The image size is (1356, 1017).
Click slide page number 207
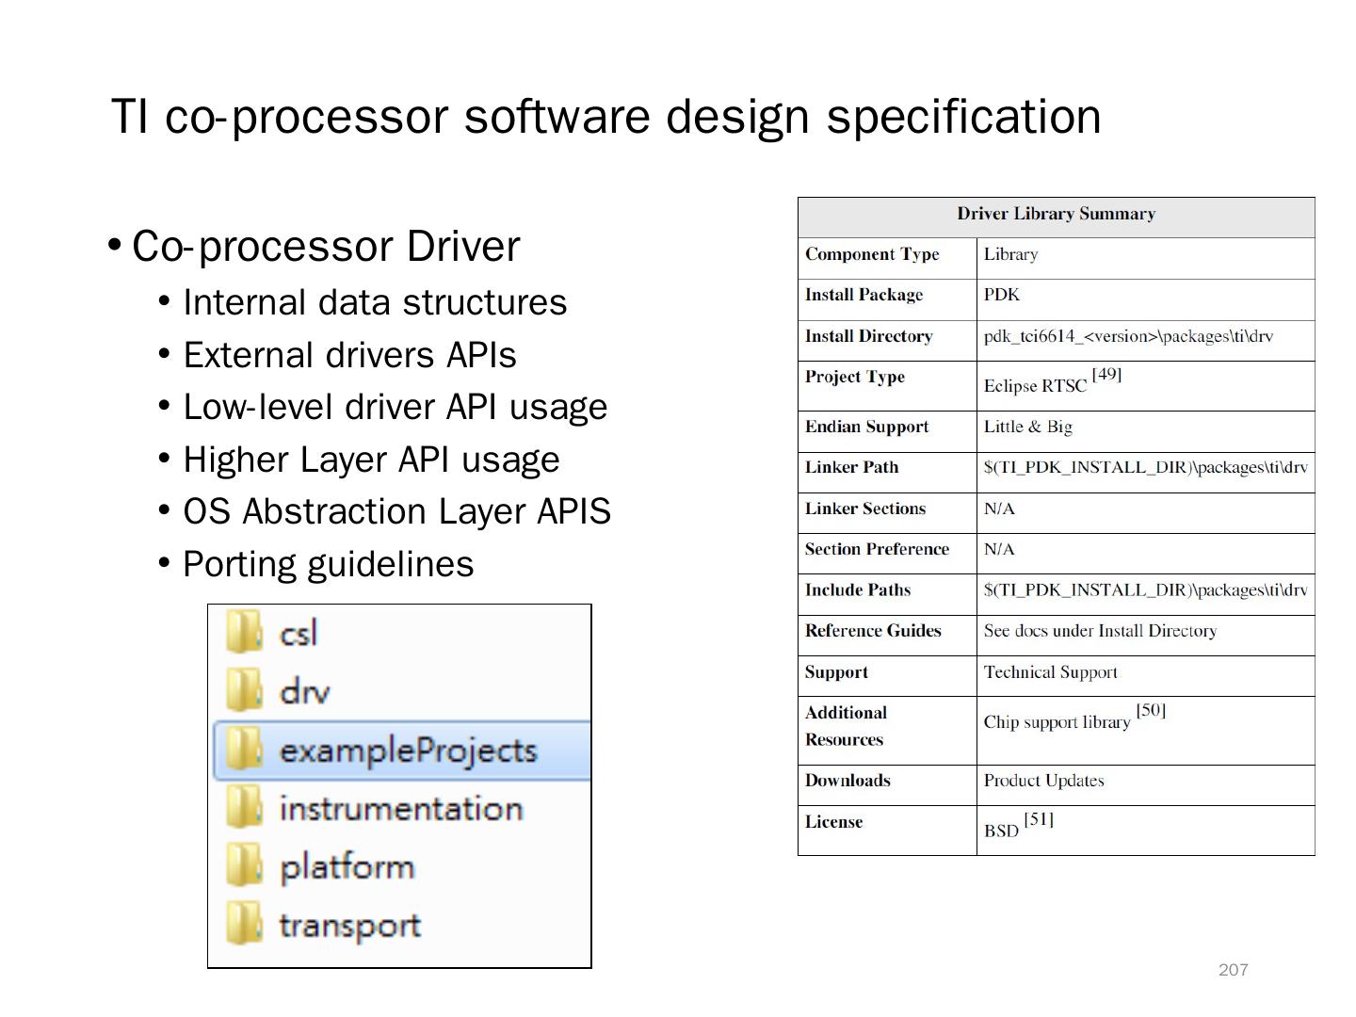[x=1233, y=970]
